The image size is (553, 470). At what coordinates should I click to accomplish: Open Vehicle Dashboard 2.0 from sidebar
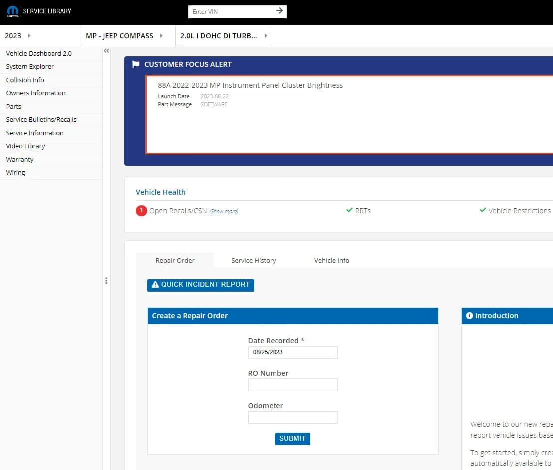pos(51,53)
